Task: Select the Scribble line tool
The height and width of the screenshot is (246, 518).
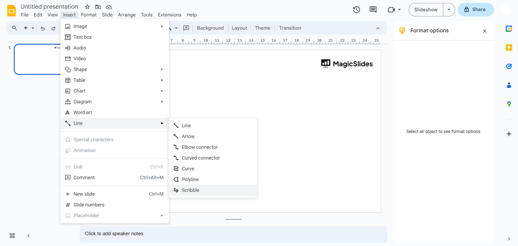Action: (190, 190)
